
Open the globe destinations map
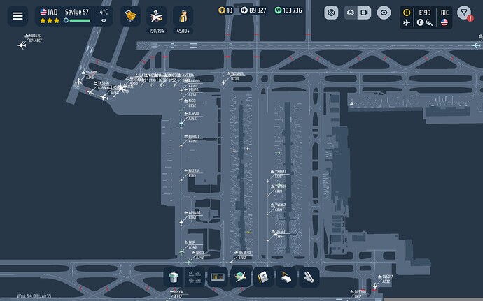pyautogui.click(x=241, y=277)
